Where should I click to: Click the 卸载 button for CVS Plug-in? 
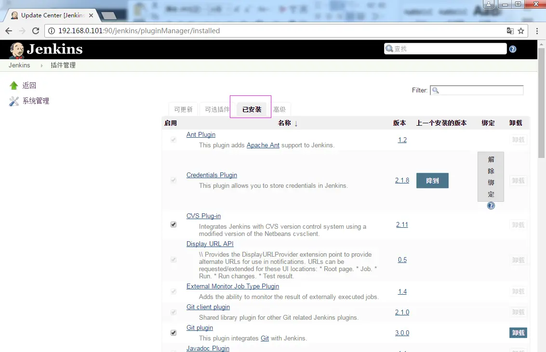[518, 225]
